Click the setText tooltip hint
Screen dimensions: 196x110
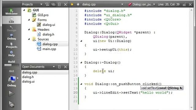pos(162,88)
